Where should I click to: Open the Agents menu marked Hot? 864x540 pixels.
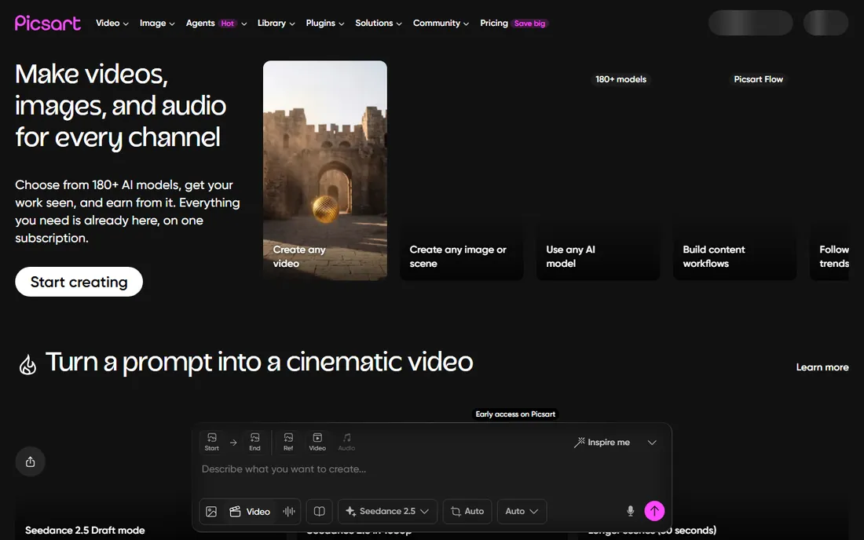216,23
